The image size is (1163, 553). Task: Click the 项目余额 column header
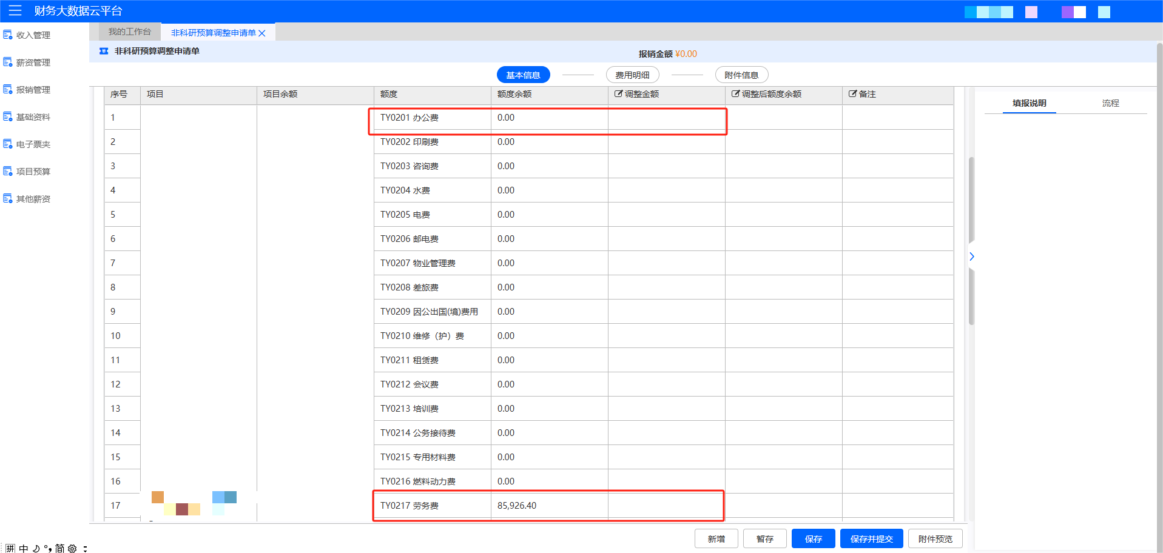point(315,94)
